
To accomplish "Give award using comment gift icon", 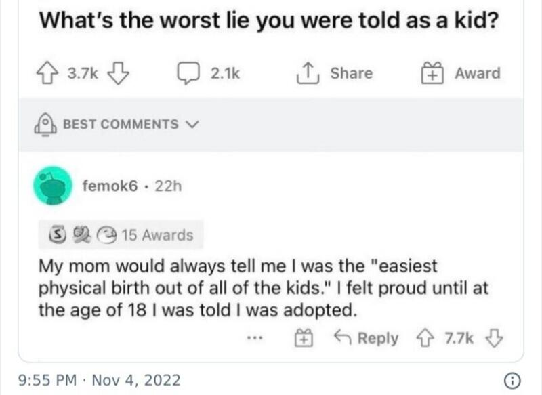I will (x=304, y=338).
